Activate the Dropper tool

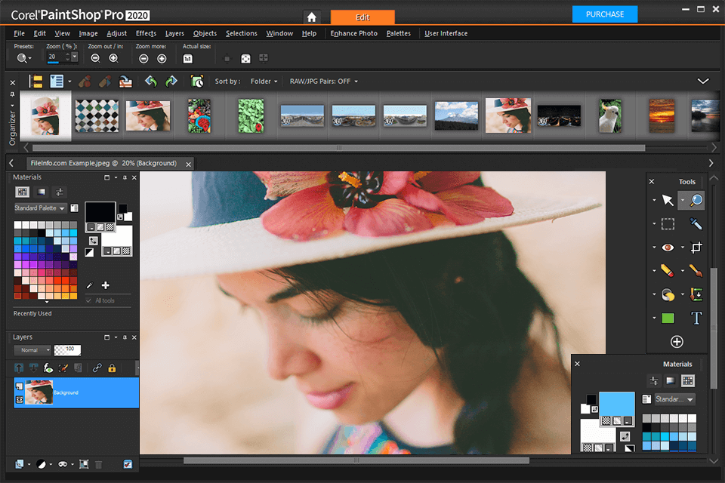(695, 223)
